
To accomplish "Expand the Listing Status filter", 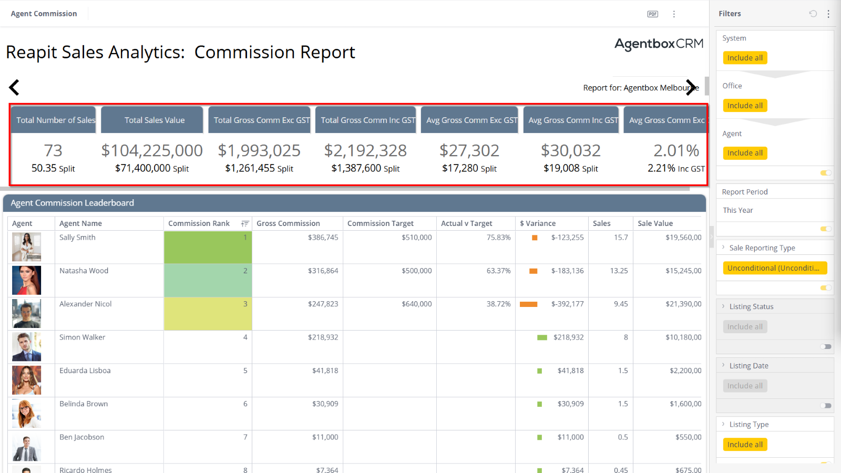I will [723, 306].
